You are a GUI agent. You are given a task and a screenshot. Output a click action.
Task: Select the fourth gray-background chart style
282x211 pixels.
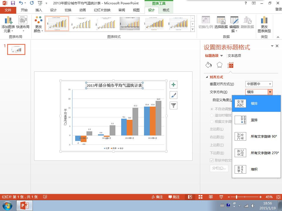click(130, 24)
